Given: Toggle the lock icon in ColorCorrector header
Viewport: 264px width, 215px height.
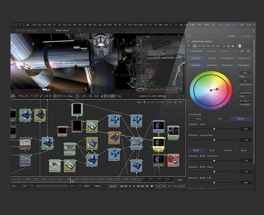Looking at the screenshot, I should [x=228, y=46].
